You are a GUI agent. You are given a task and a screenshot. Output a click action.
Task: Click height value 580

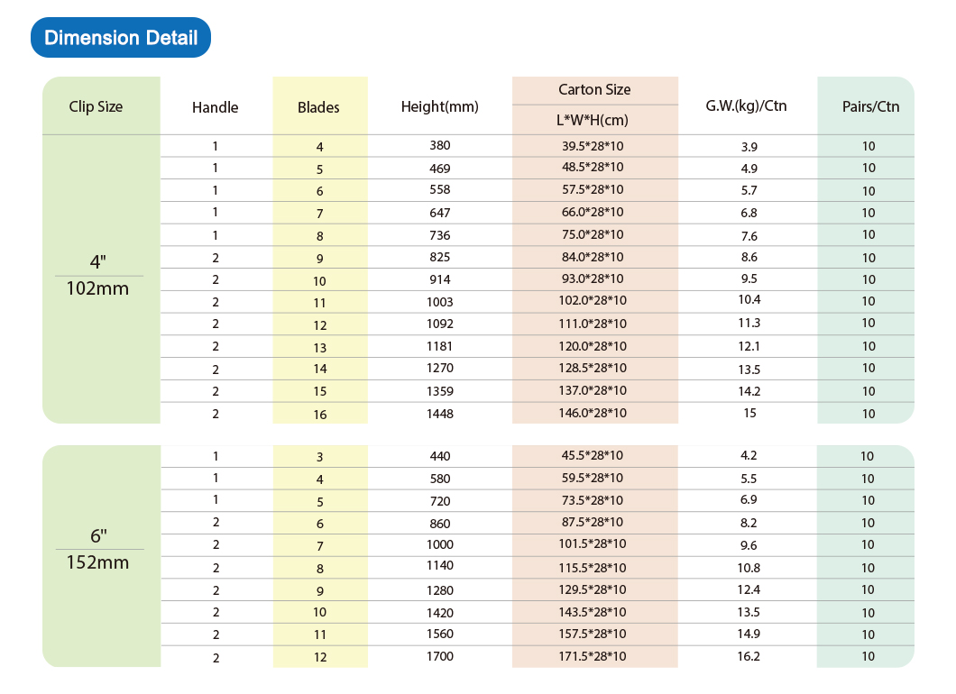(x=439, y=479)
